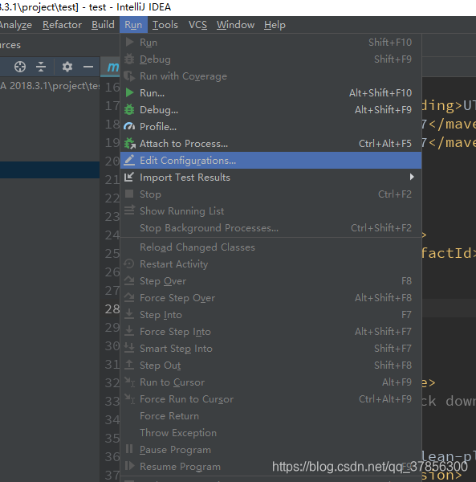The width and height of the screenshot is (476, 482).
Task: Open the Build menu
Action: pyautogui.click(x=103, y=25)
